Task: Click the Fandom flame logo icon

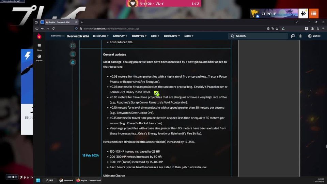Action: 39,36
